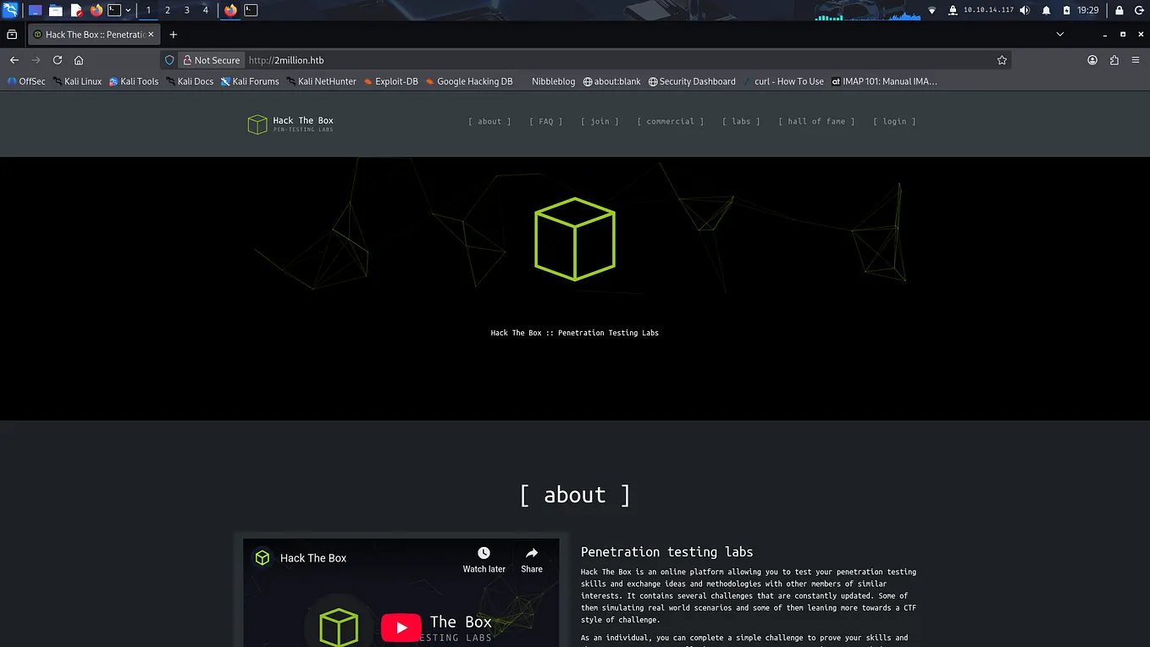Expand the list all tabs chevron
1150x647 pixels.
[1060, 35]
